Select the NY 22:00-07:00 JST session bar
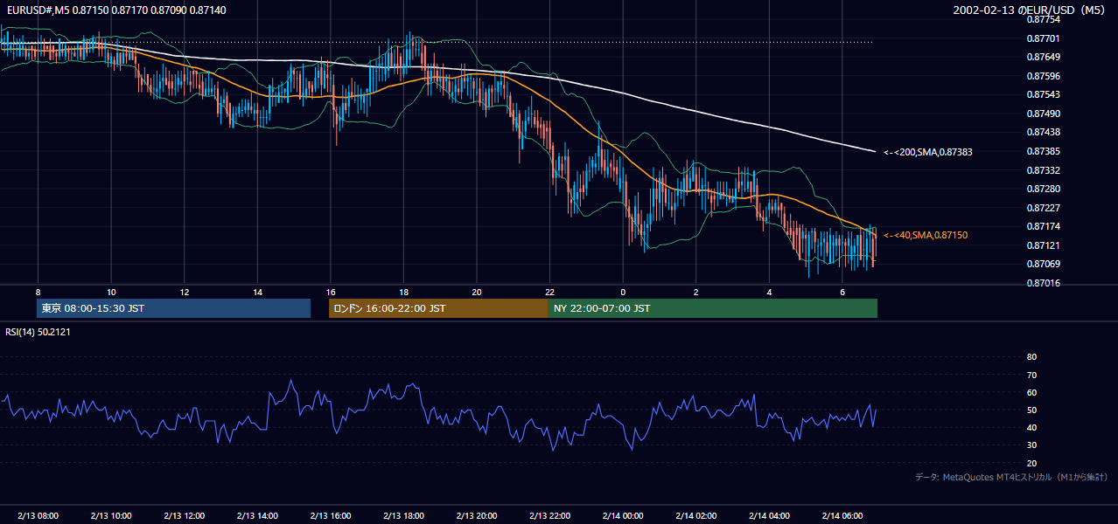The height and width of the screenshot is (524, 1118). pos(713,308)
